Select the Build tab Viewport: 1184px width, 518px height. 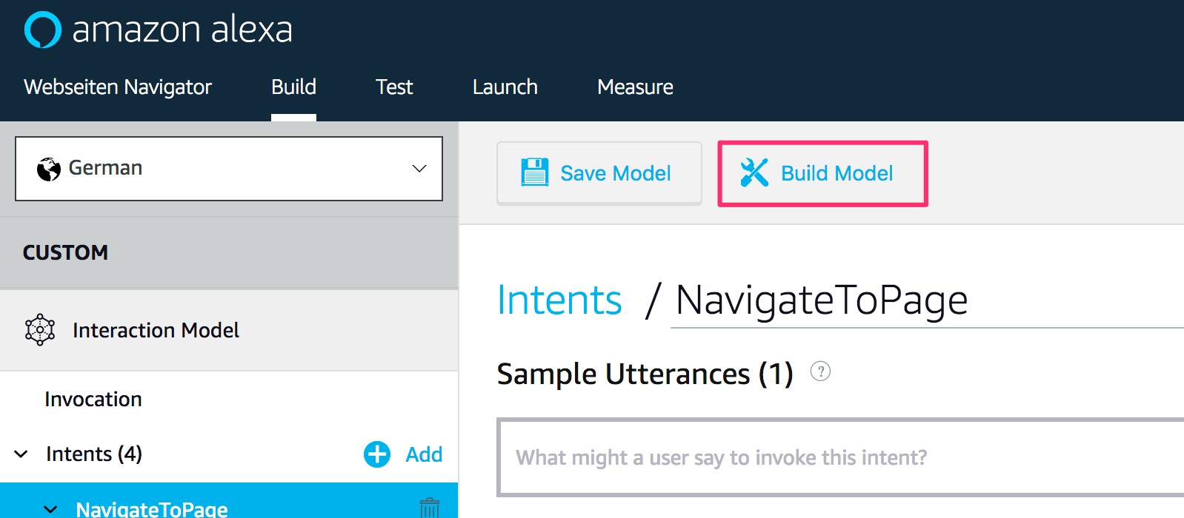coord(293,87)
